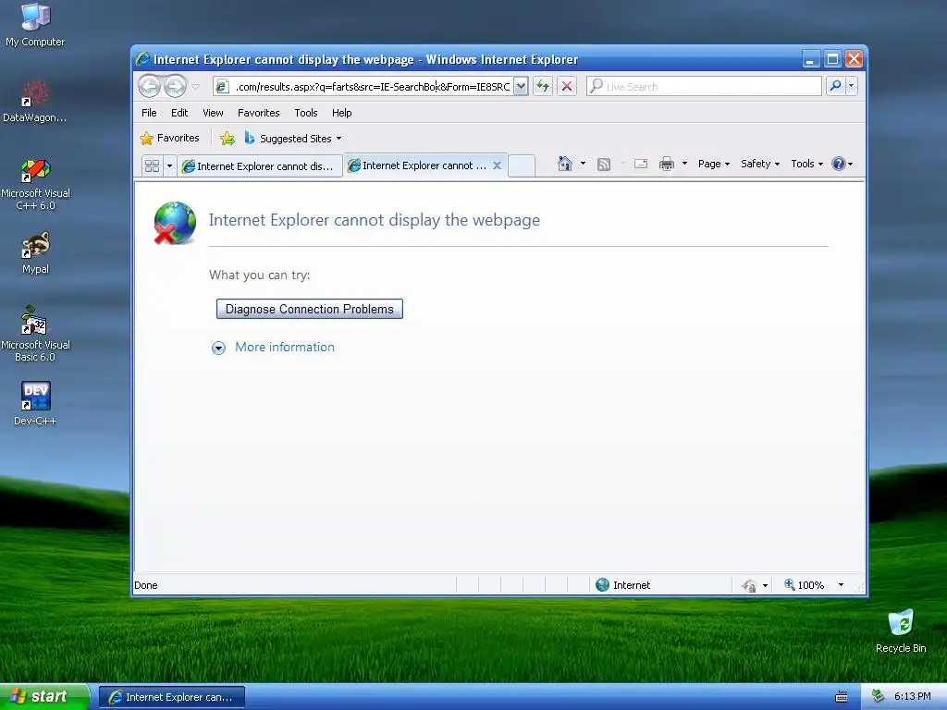The image size is (947, 710).
Task: Click the Internet security zone indicator
Action: (x=622, y=585)
